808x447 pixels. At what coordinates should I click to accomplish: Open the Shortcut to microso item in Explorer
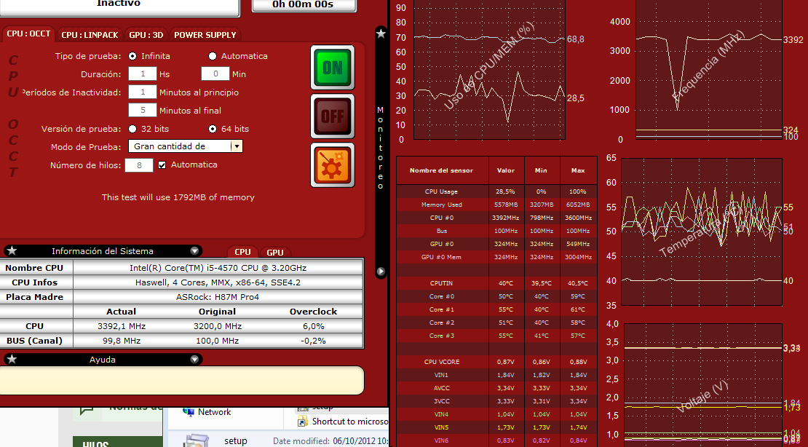343,422
